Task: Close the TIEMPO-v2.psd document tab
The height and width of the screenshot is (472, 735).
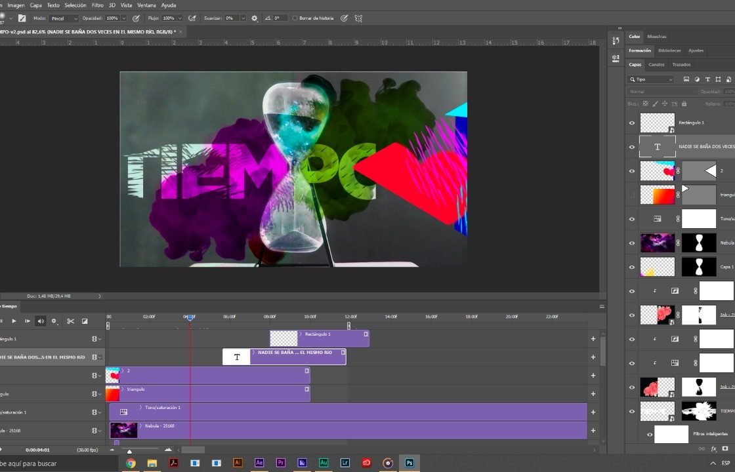Action: click(x=180, y=32)
